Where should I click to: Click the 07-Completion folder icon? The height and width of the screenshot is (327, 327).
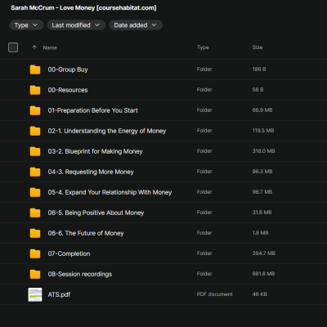(x=35, y=253)
